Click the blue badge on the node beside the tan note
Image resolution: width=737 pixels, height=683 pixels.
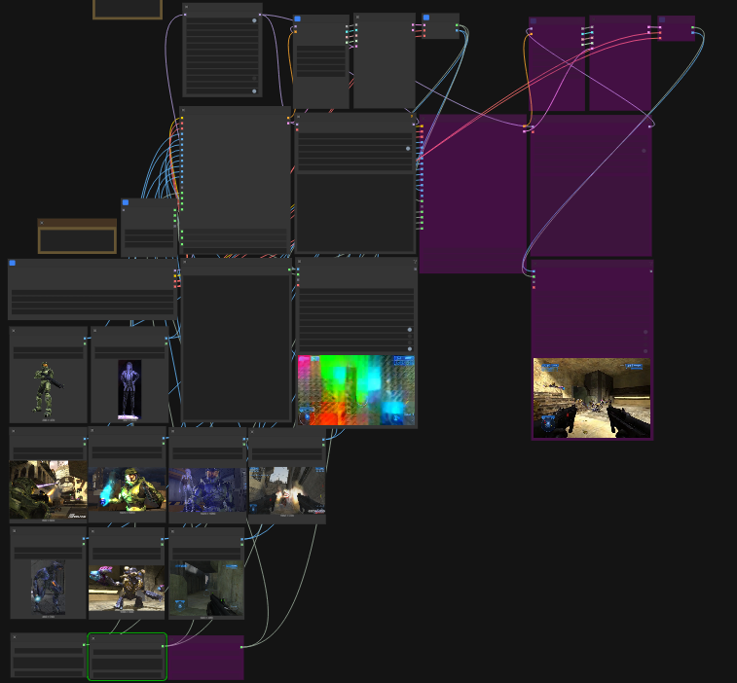(126, 202)
